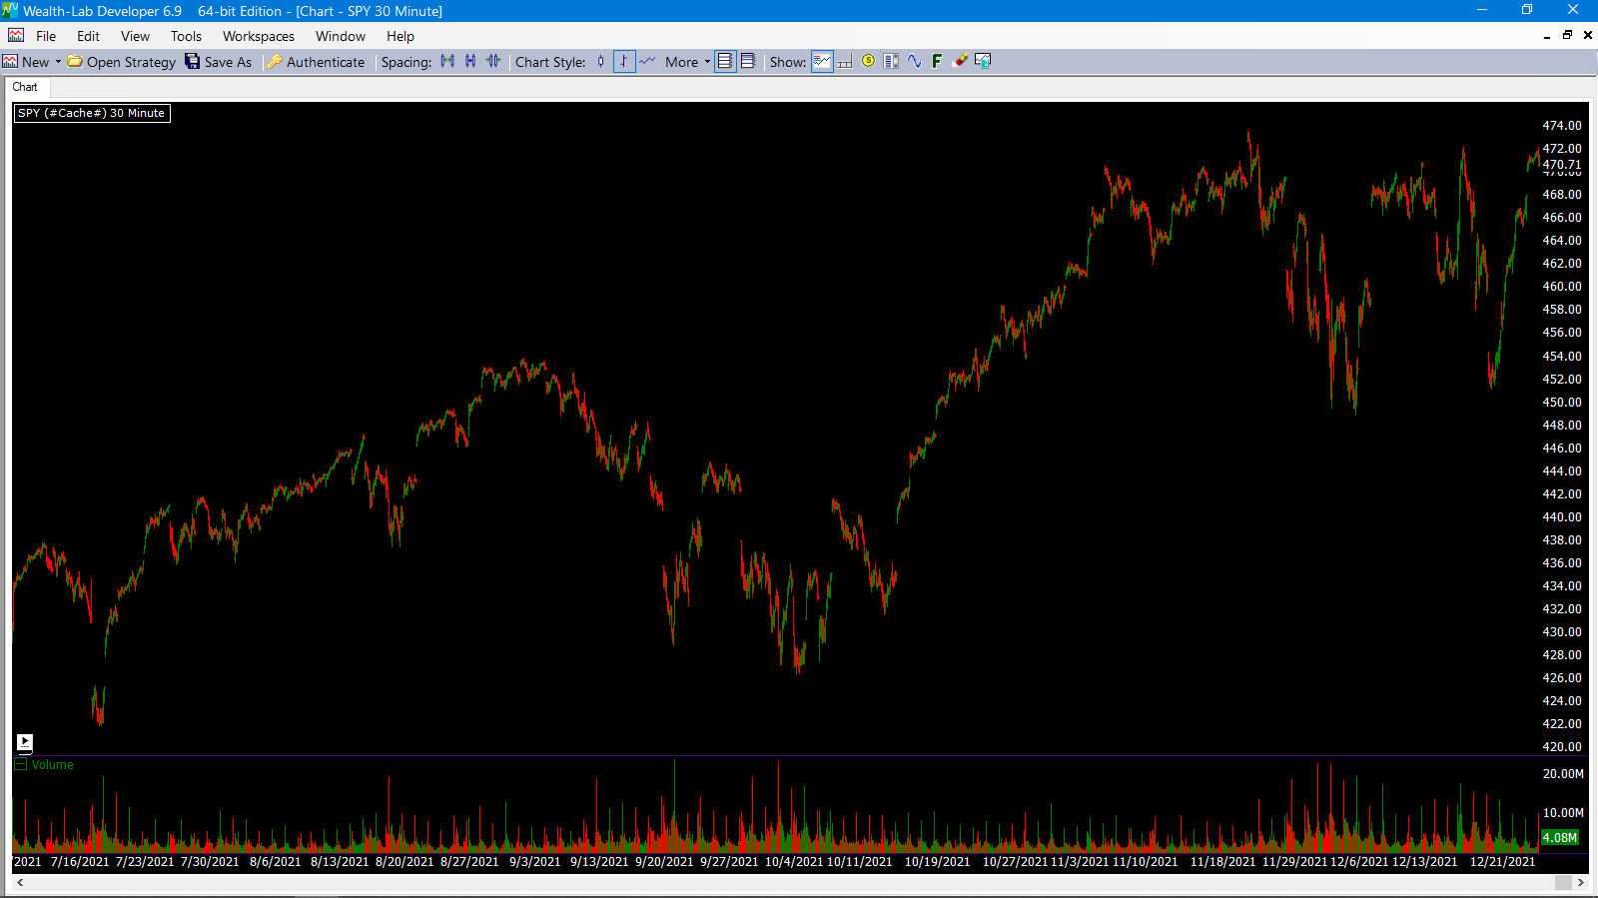Click the candlestick chart style icon
Viewport: 1598px width, 898px height.
tap(600, 61)
